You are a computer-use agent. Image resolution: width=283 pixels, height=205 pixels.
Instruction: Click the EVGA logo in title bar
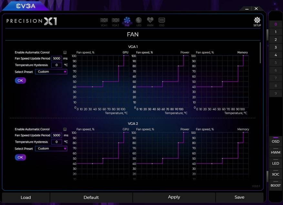coord(26,6)
